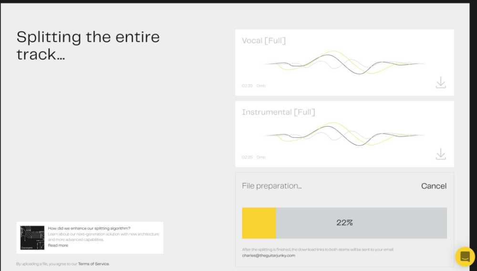Select the Instrumental [Full] title
Image resolution: width=477 pixels, height=271 pixels.
(x=279, y=112)
